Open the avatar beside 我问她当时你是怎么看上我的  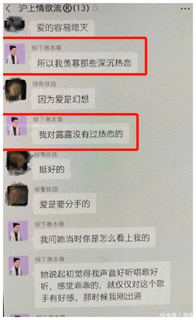click(x=18, y=231)
